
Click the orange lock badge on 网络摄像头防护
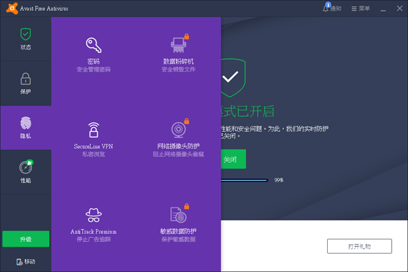pyautogui.click(x=186, y=121)
